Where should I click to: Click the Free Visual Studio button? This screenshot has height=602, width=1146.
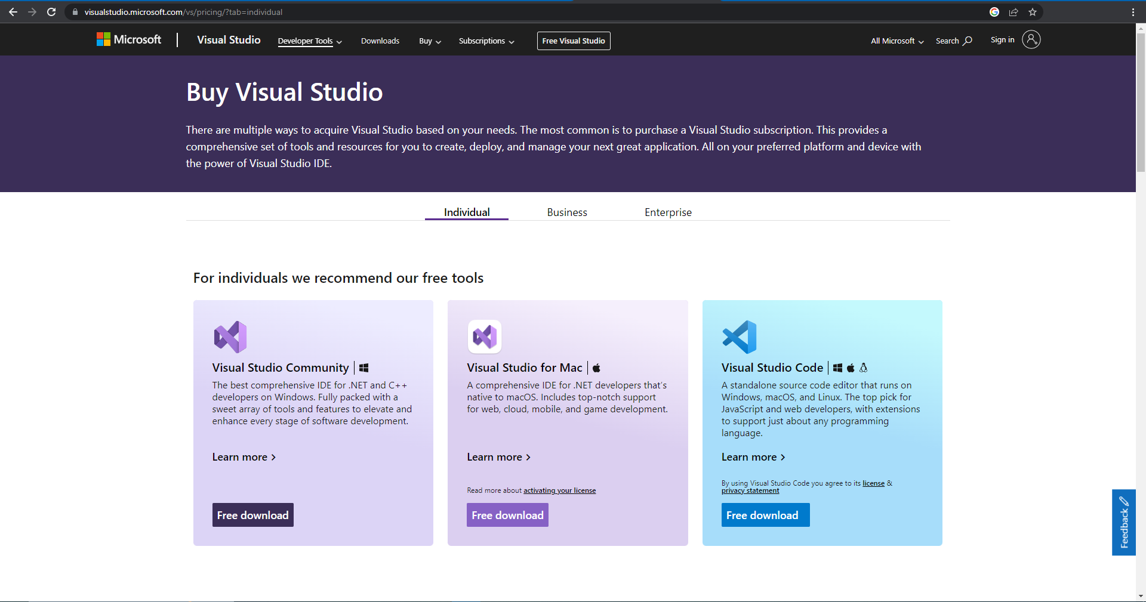point(574,41)
